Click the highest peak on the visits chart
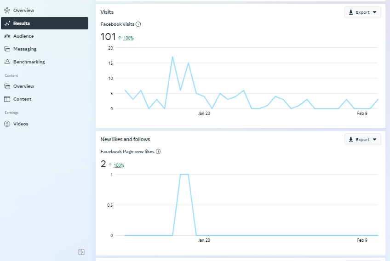390x261 pixels. click(172, 57)
